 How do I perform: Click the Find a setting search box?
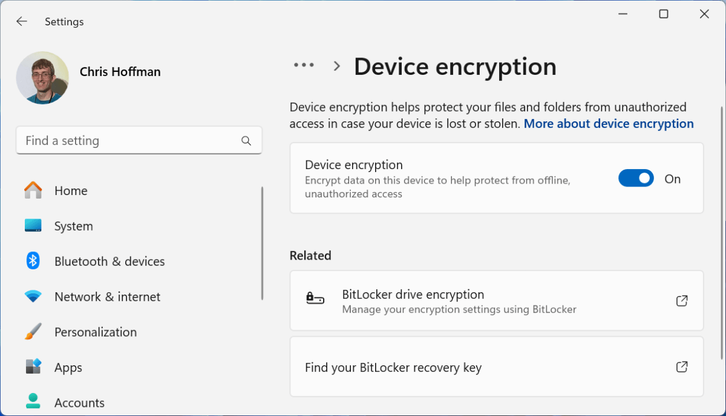click(x=130, y=141)
